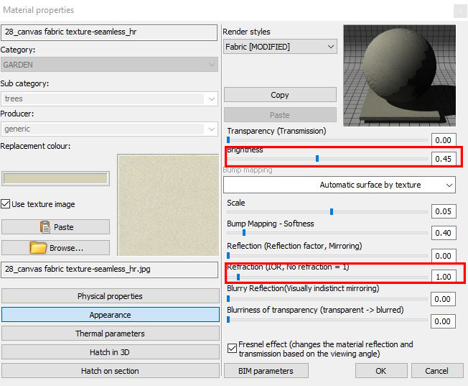This screenshot has height=386, width=468.
Task: Click the Browse texture button
Action: click(x=55, y=247)
